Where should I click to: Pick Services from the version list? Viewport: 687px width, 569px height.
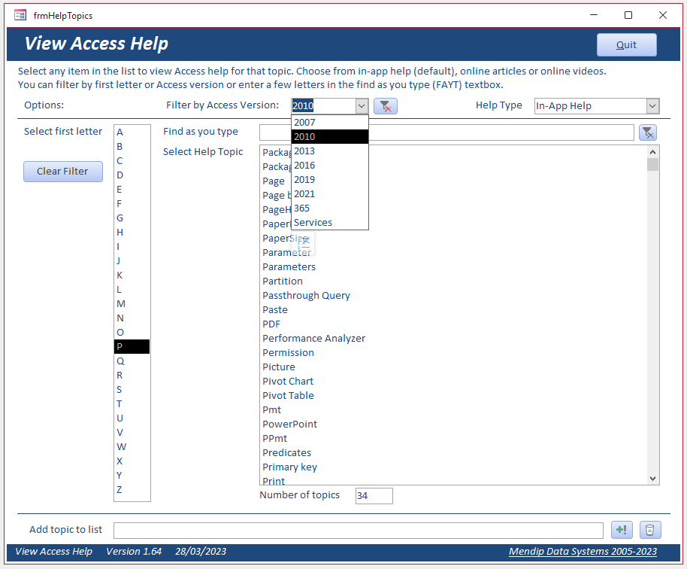click(330, 223)
